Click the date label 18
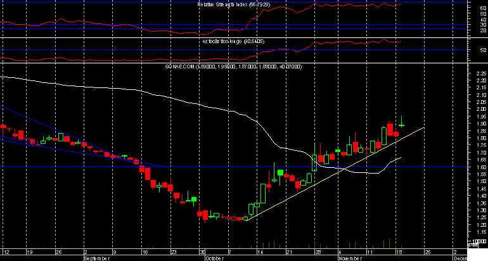This screenshot has height=261, width=488. [400, 252]
